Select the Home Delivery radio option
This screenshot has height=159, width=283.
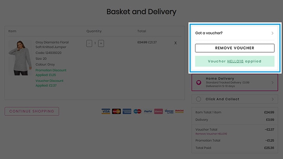point(199,82)
